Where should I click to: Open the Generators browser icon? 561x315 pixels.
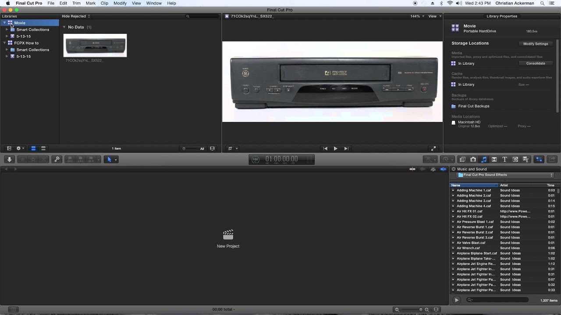(x=515, y=160)
